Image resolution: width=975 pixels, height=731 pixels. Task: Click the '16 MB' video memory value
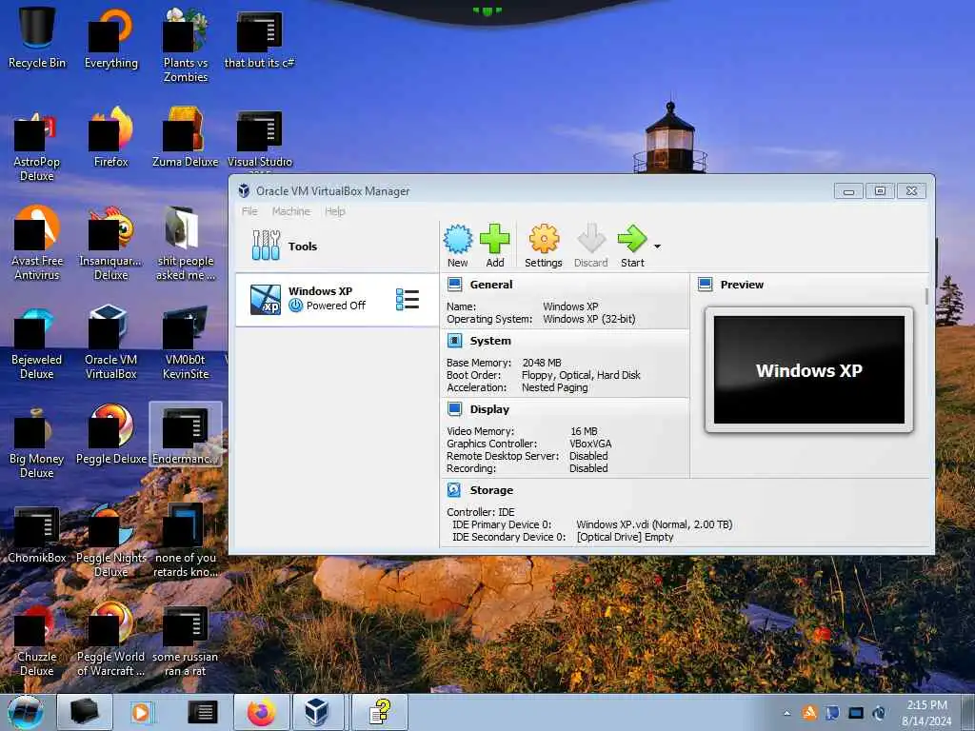click(584, 431)
